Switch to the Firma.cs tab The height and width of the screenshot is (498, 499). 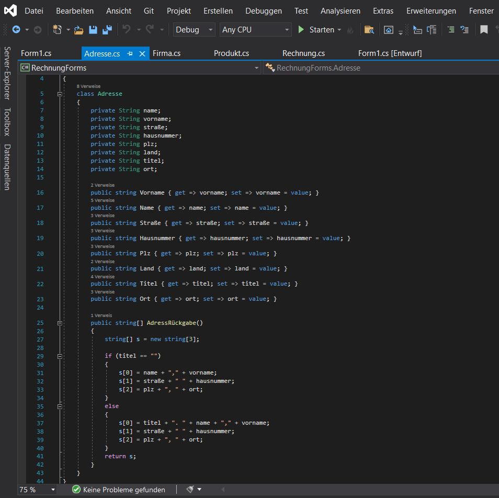(x=166, y=53)
